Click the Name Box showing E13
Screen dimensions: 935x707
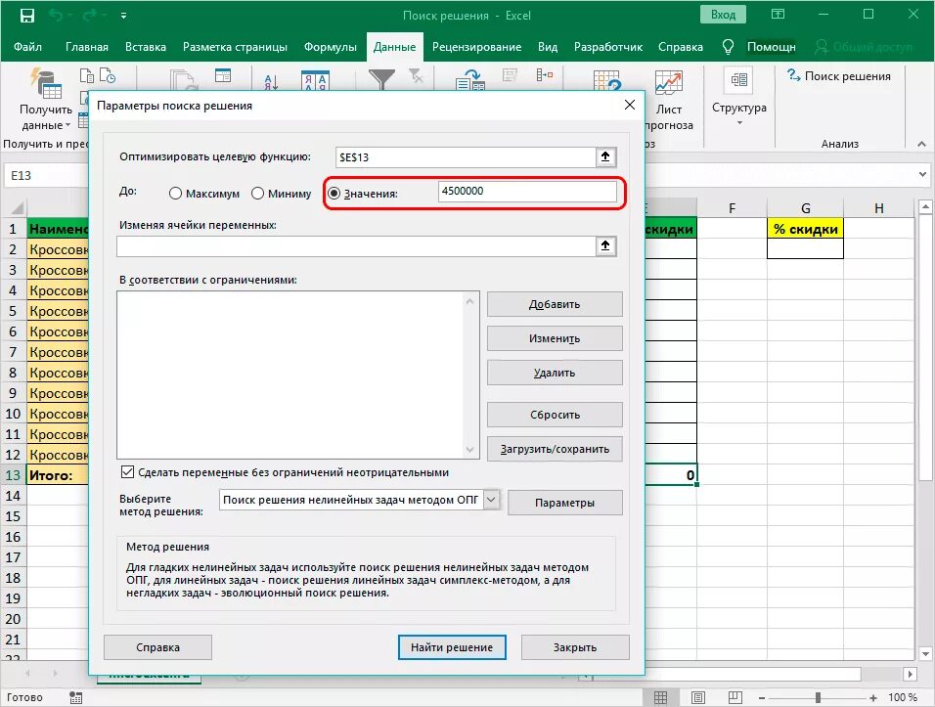click(47, 175)
